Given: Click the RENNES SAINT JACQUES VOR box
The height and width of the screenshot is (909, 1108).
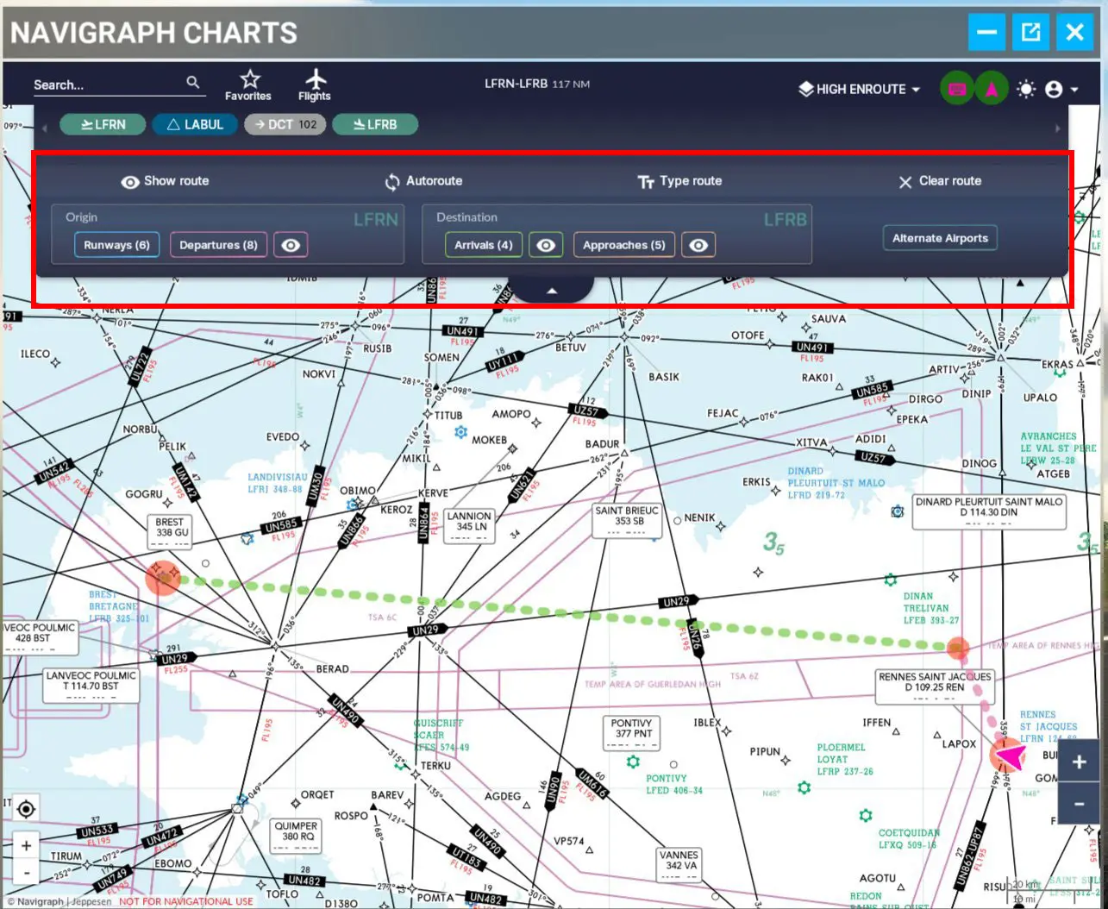Looking at the screenshot, I should click(x=935, y=686).
